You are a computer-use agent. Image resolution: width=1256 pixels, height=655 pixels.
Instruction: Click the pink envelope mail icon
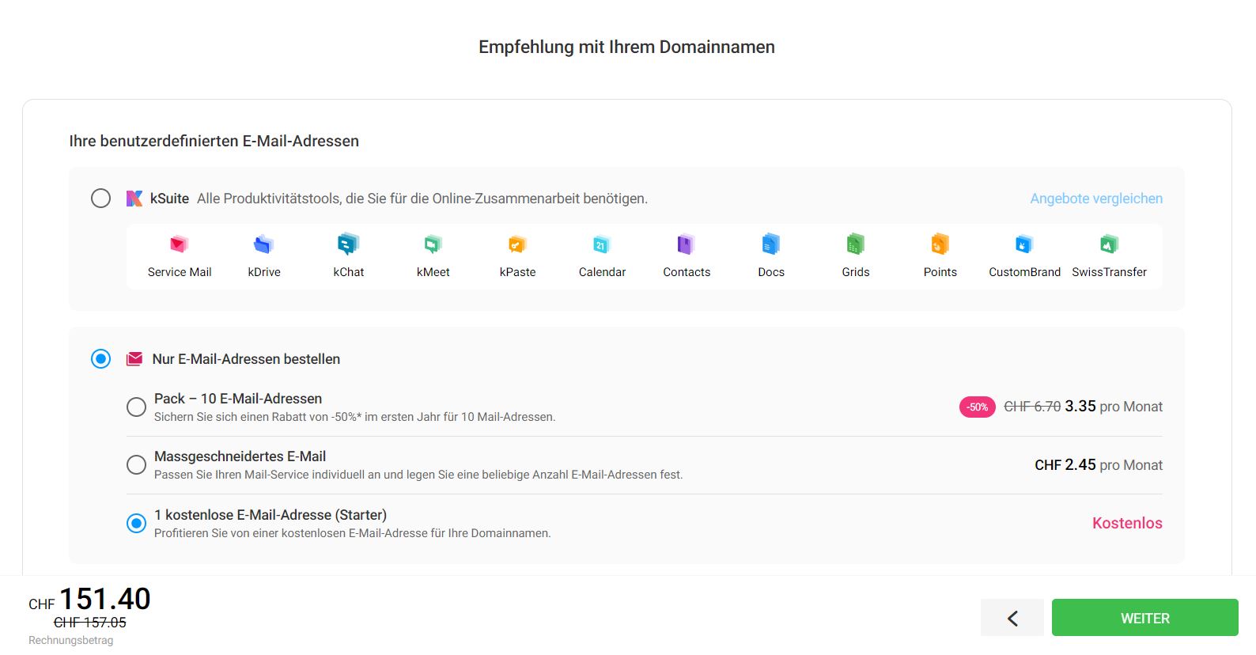click(134, 359)
